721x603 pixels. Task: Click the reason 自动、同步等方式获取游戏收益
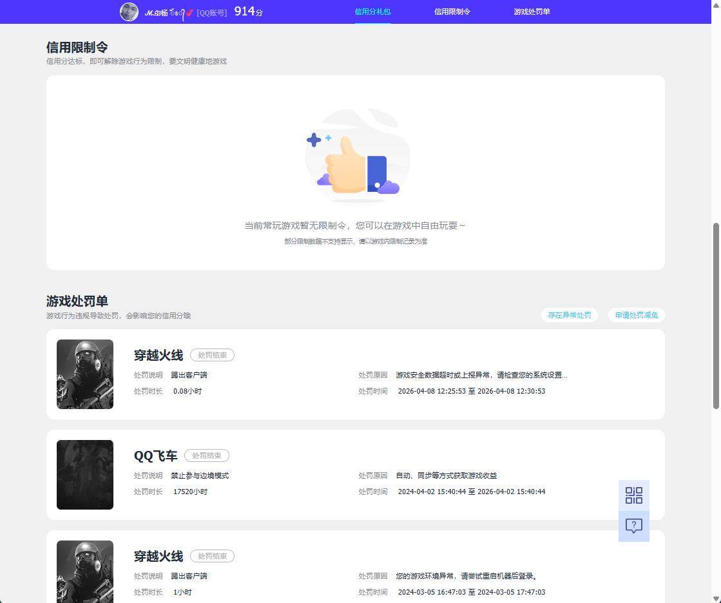pos(447,475)
